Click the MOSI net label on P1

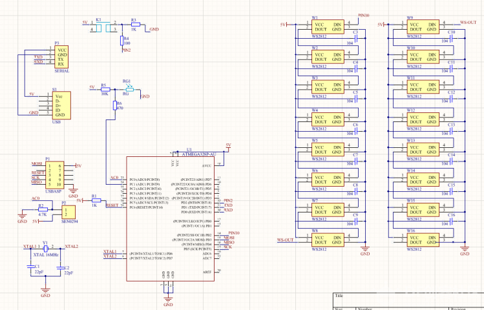point(37,164)
